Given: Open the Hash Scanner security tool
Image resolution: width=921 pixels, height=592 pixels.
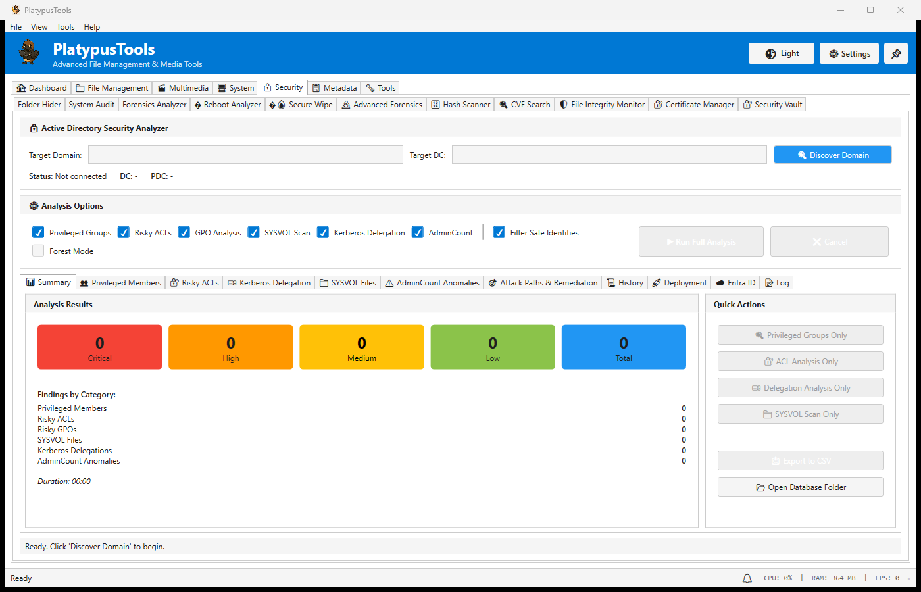Looking at the screenshot, I should click(x=460, y=104).
